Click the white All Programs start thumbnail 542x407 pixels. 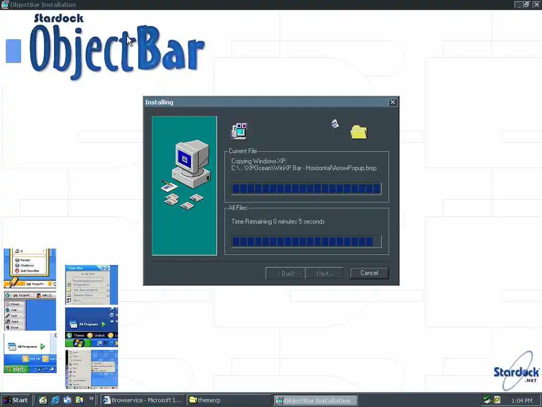(x=30, y=353)
